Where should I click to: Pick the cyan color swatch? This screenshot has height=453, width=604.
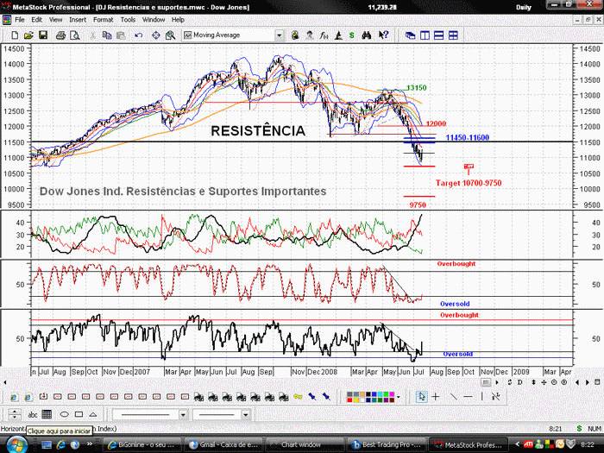(380, 394)
